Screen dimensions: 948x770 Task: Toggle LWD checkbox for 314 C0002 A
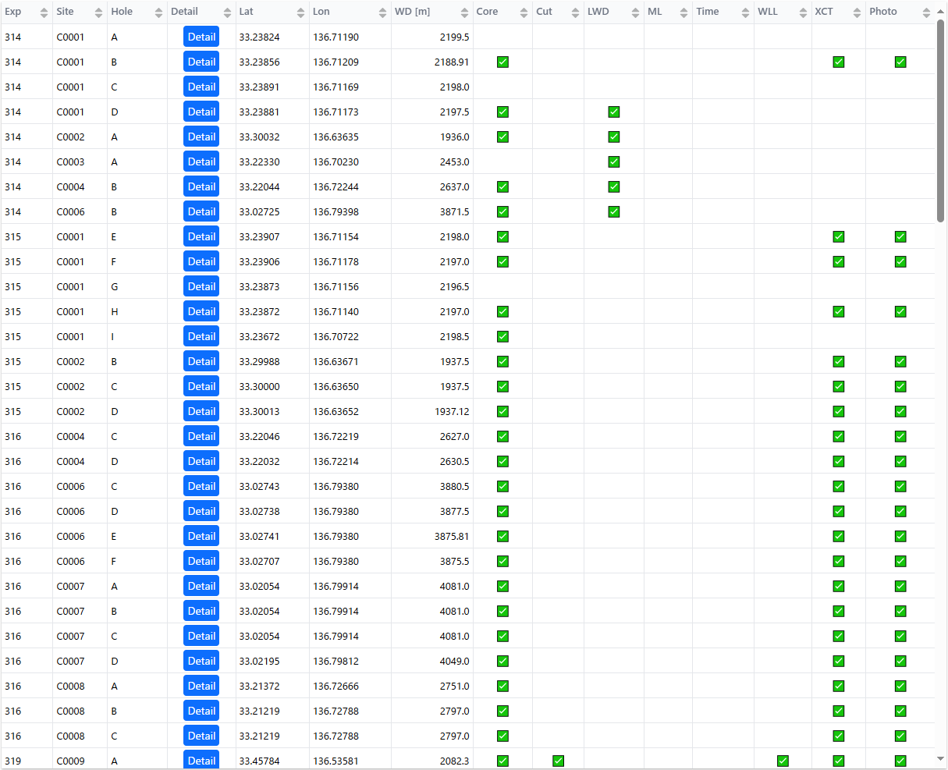(x=614, y=137)
